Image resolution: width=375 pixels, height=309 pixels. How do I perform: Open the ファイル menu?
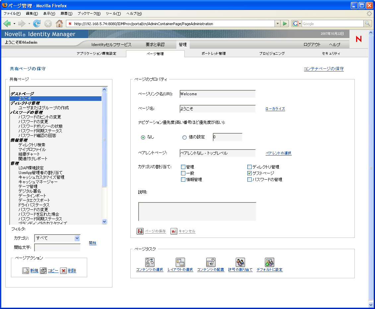(x=12, y=14)
